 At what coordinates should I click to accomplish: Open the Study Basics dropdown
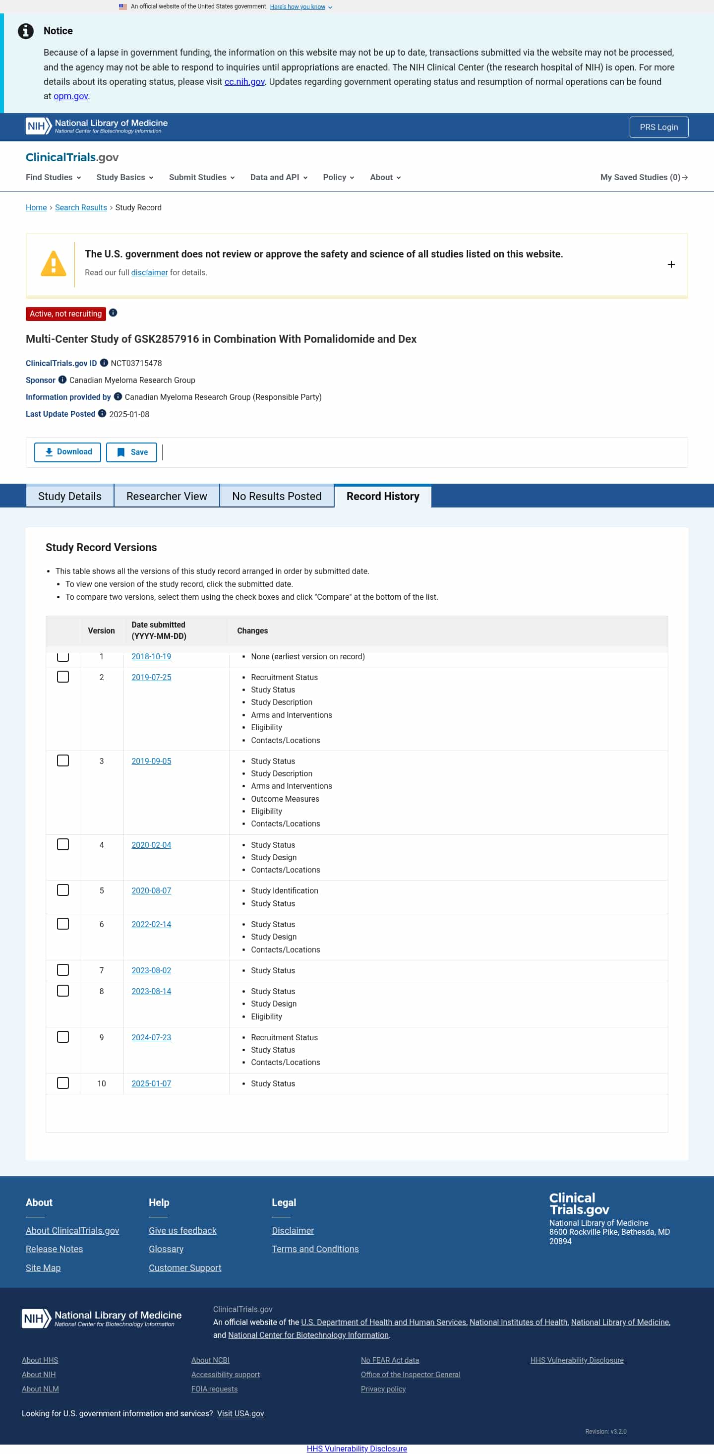(x=125, y=177)
